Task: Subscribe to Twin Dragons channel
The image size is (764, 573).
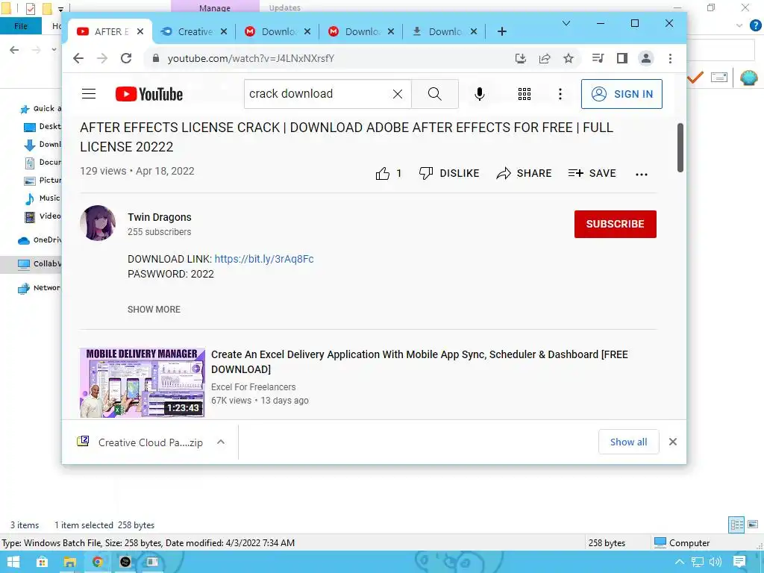Action: (x=616, y=224)
